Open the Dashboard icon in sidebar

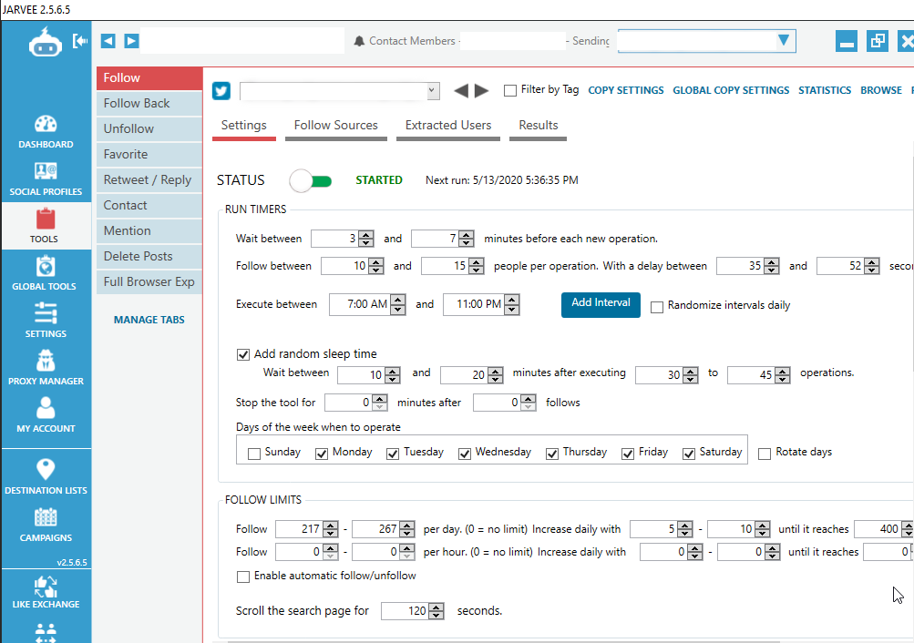click(x=46, y=124)
